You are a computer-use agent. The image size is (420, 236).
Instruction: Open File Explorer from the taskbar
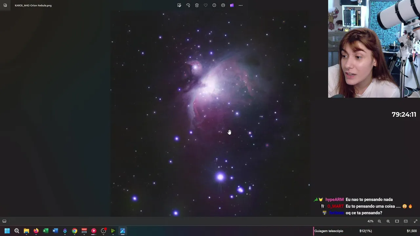click(x=26, y=231)
